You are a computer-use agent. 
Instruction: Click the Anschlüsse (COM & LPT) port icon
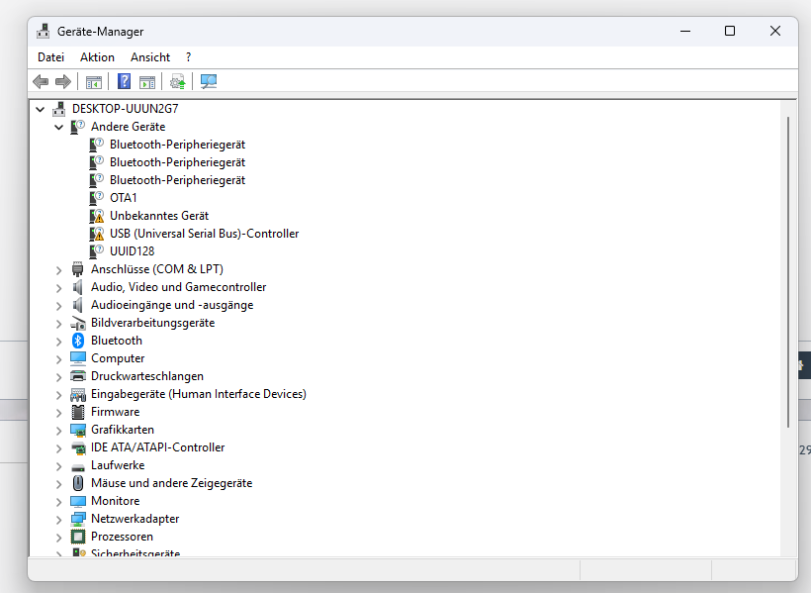coord(78,269)
